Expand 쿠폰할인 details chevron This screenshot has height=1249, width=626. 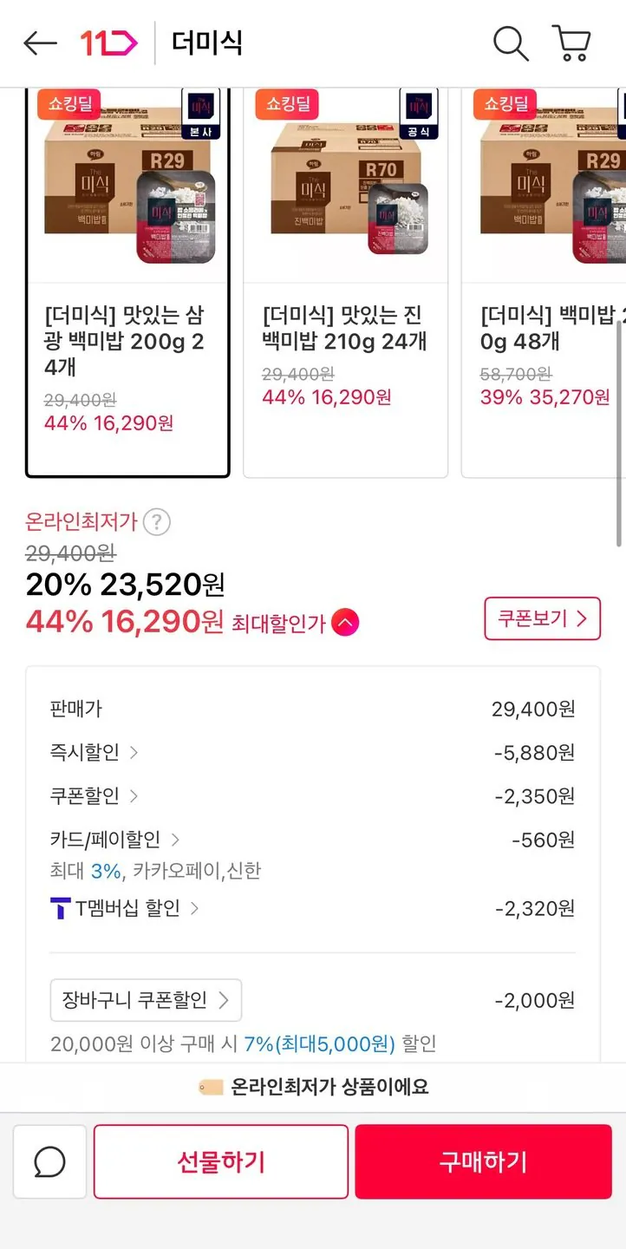pyautogui.click(x=134, y=796)
